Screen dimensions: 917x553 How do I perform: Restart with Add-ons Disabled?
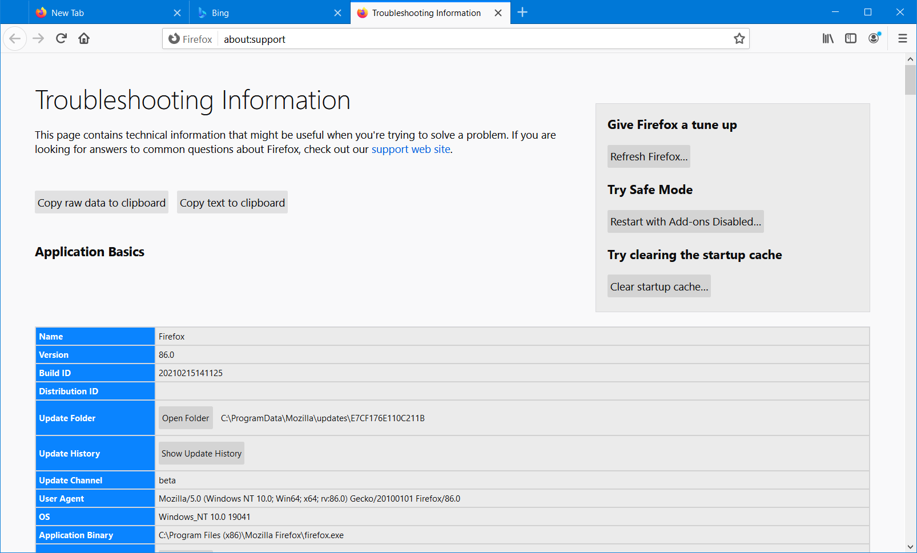tap(685, 221)
